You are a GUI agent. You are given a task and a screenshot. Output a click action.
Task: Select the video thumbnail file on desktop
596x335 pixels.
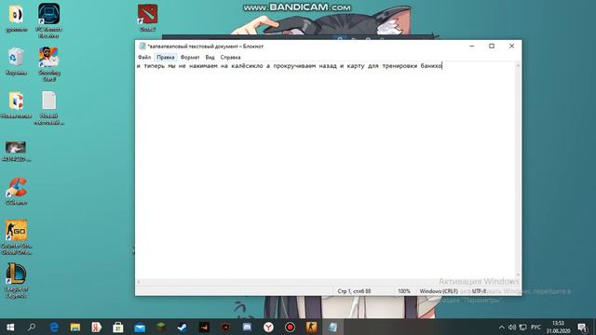(x=16, y=151)
